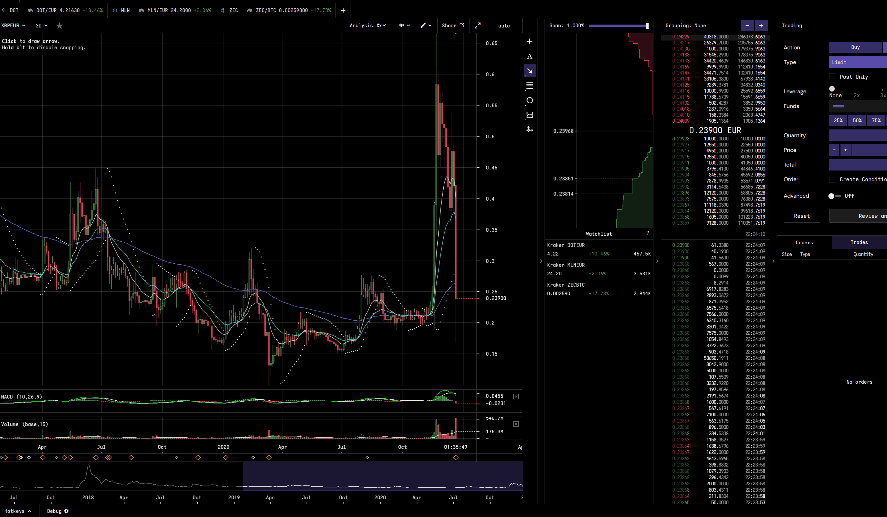The height and width of the screenshot is (517, 887).
Task: Set funds to 75%
Action: click(876, 121)
